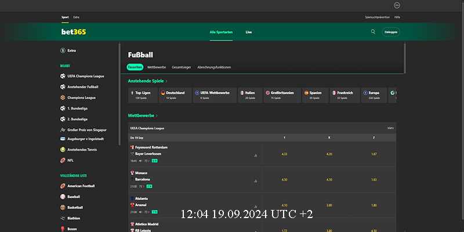Screen dimensions: 464x232
Task: Select the Gesamtsieger tab
Action: 182,67
